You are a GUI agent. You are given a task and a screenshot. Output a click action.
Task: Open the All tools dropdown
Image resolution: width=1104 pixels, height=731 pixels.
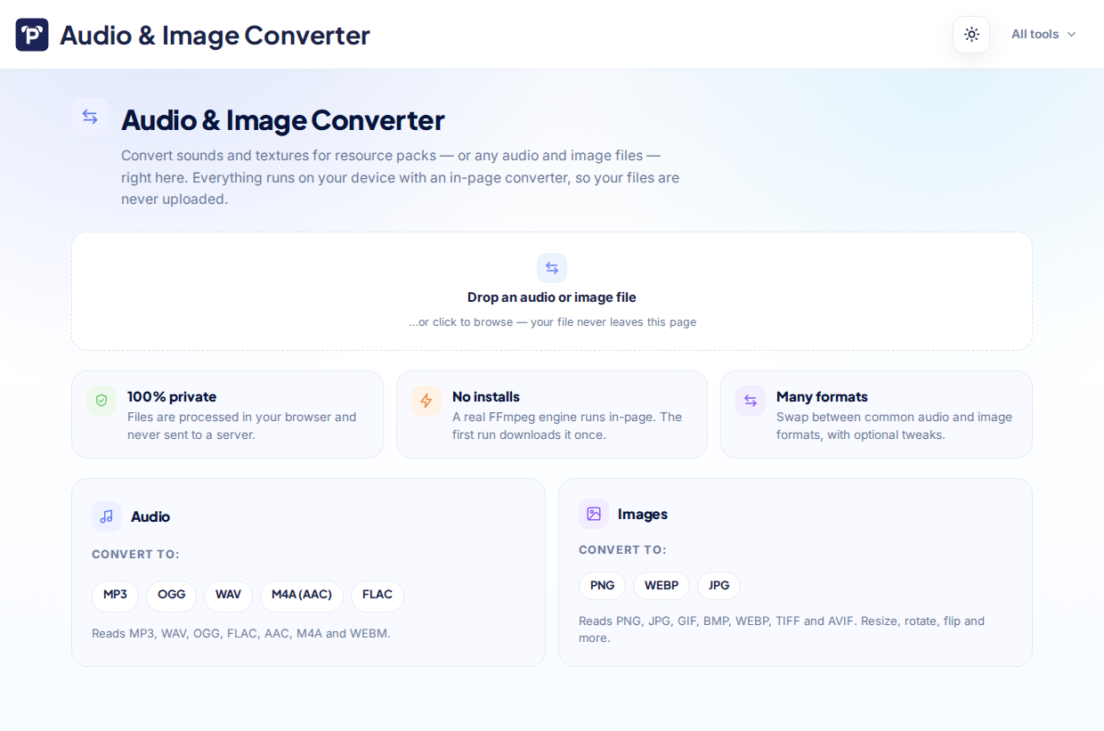(x=1043, y=35)
